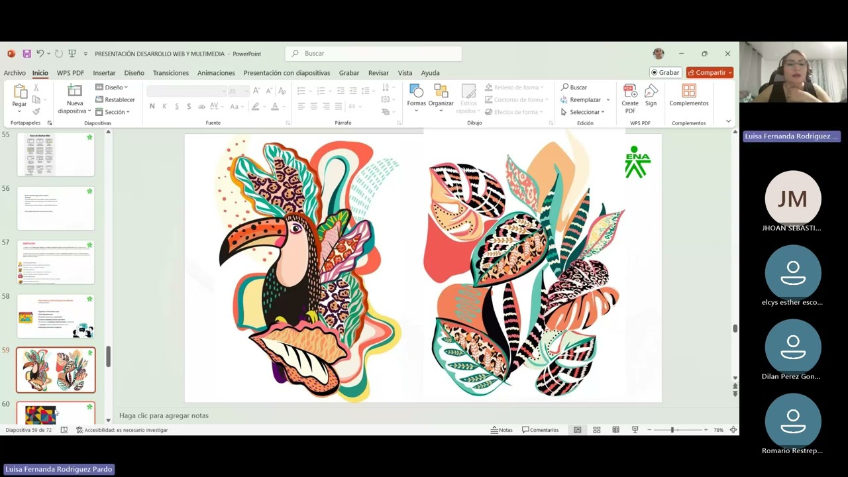
Task: Increase font size with the larger A icon
Action: [x=256, y=91]
